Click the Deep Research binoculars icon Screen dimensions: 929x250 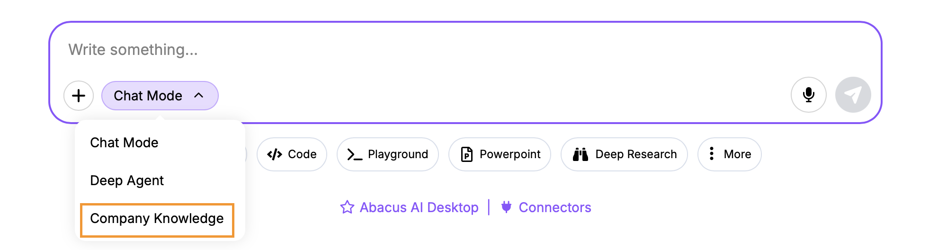[581, 154]
